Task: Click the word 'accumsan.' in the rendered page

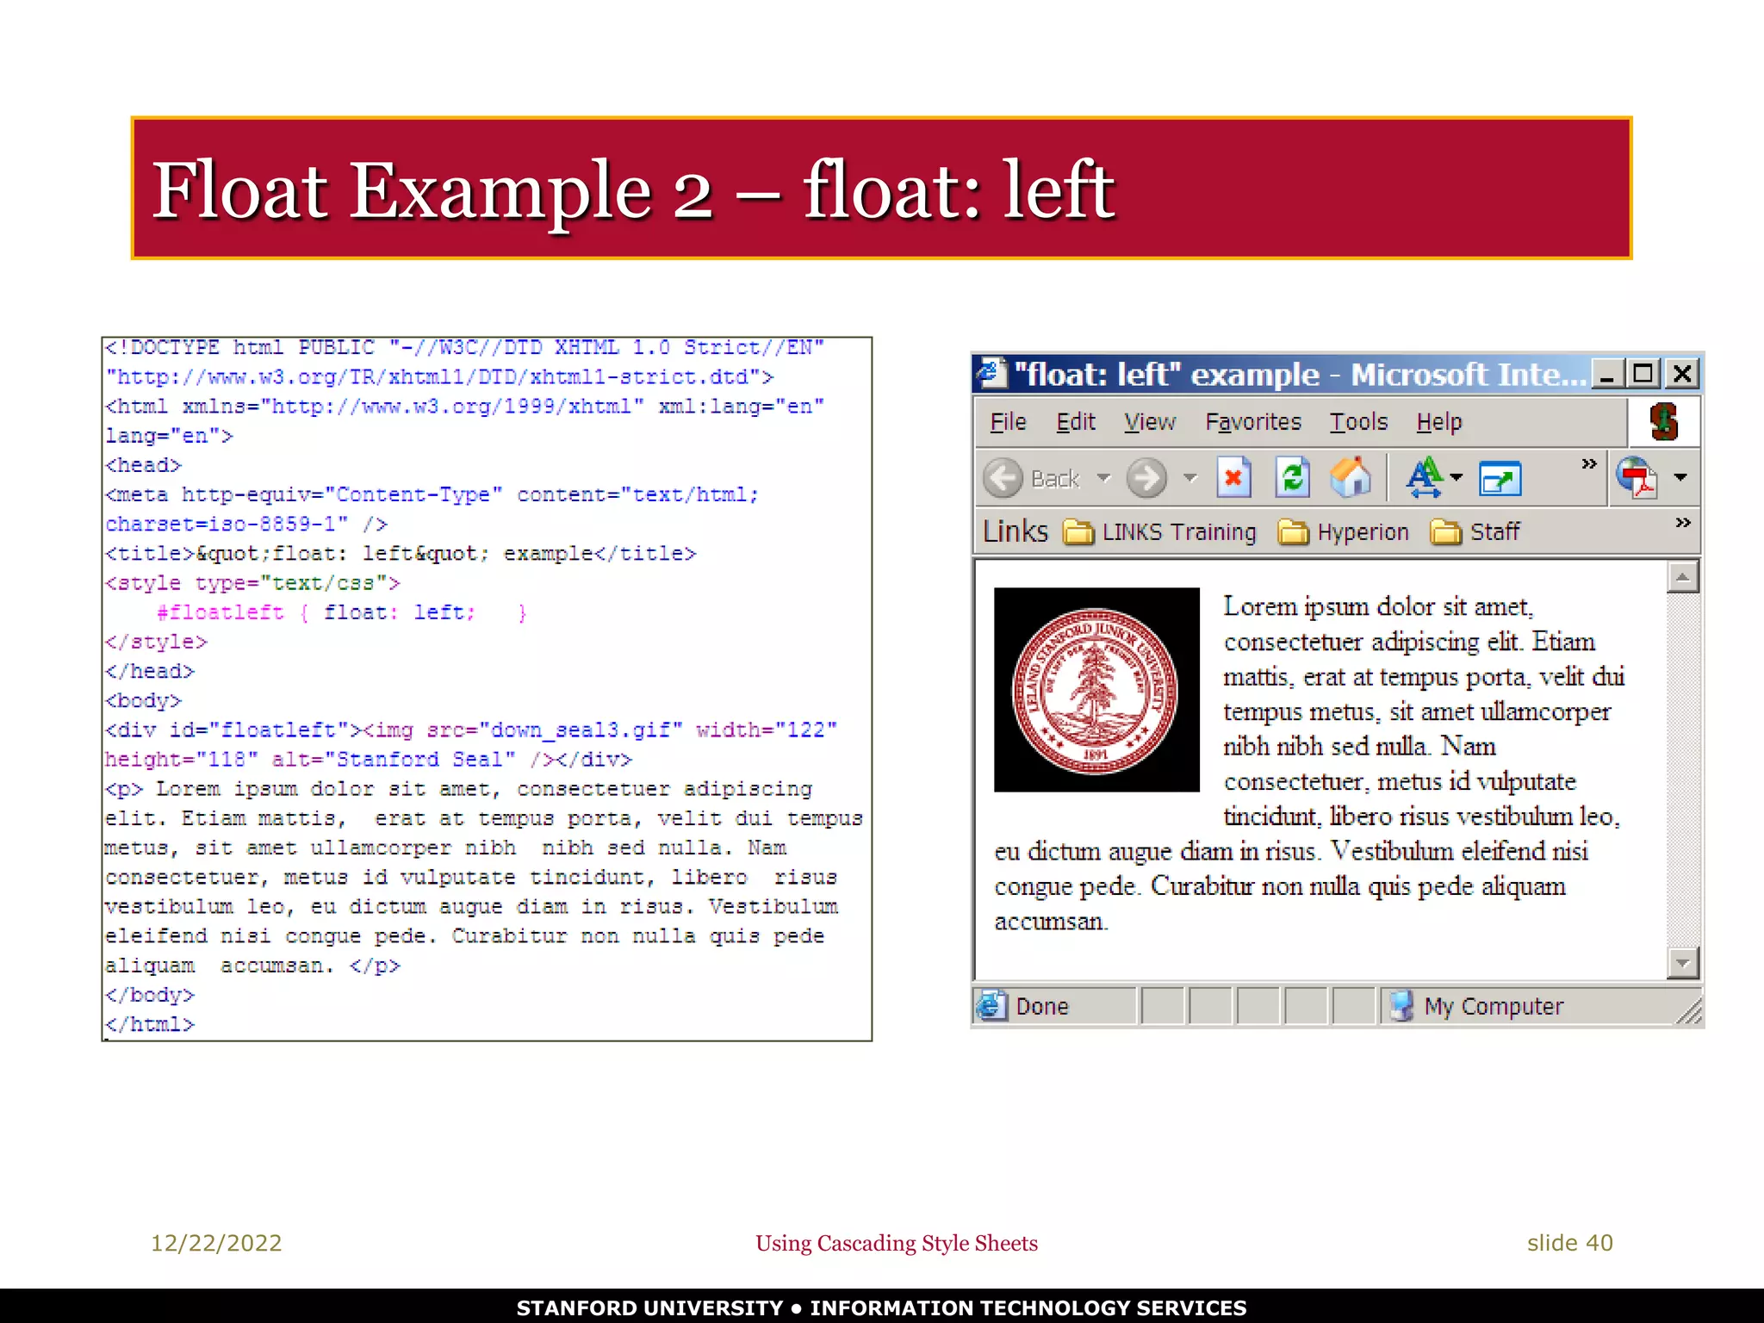Action: pyautogui.click(x=1051, y=922)
